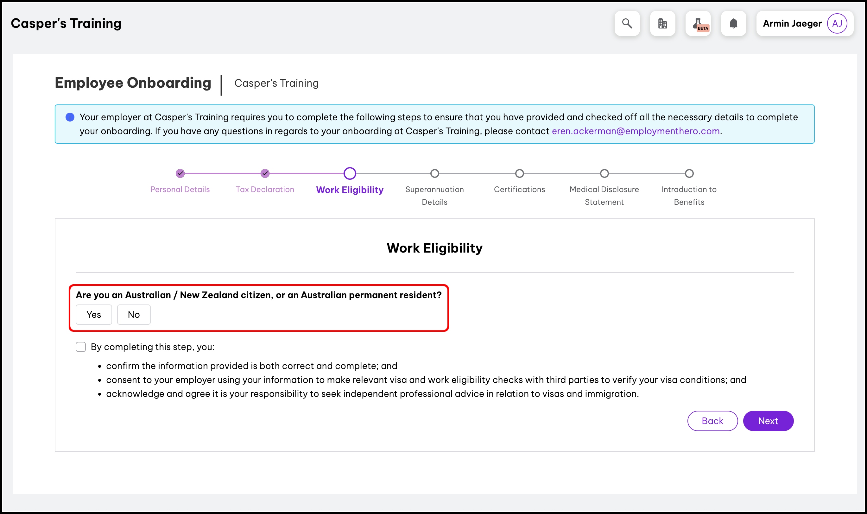The image size is (867, 514).
Task: Jump to Introduction to Benefits step
Action: click(689, 173)
